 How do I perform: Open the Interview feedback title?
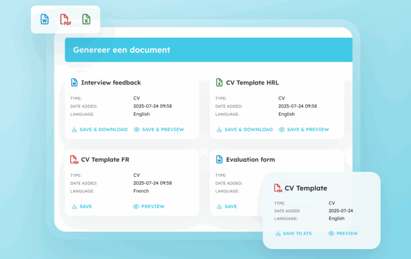click(111, 83)
